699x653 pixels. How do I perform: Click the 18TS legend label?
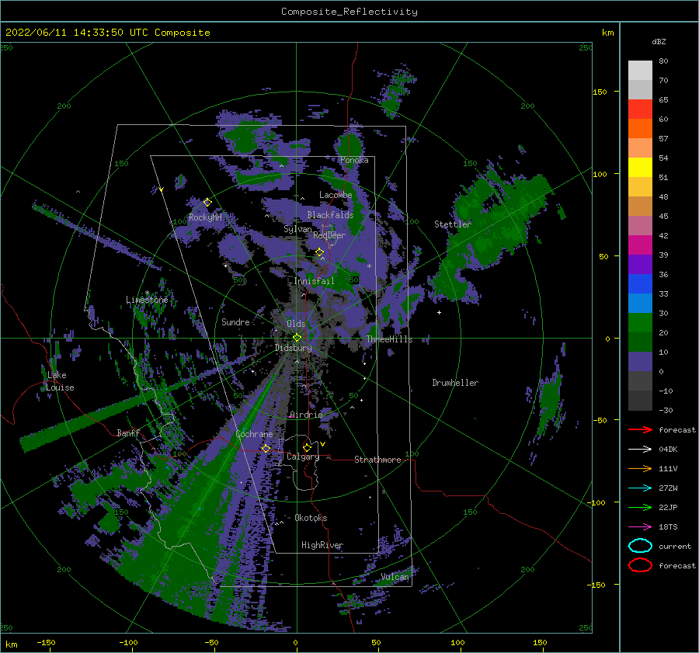point(668,527)
